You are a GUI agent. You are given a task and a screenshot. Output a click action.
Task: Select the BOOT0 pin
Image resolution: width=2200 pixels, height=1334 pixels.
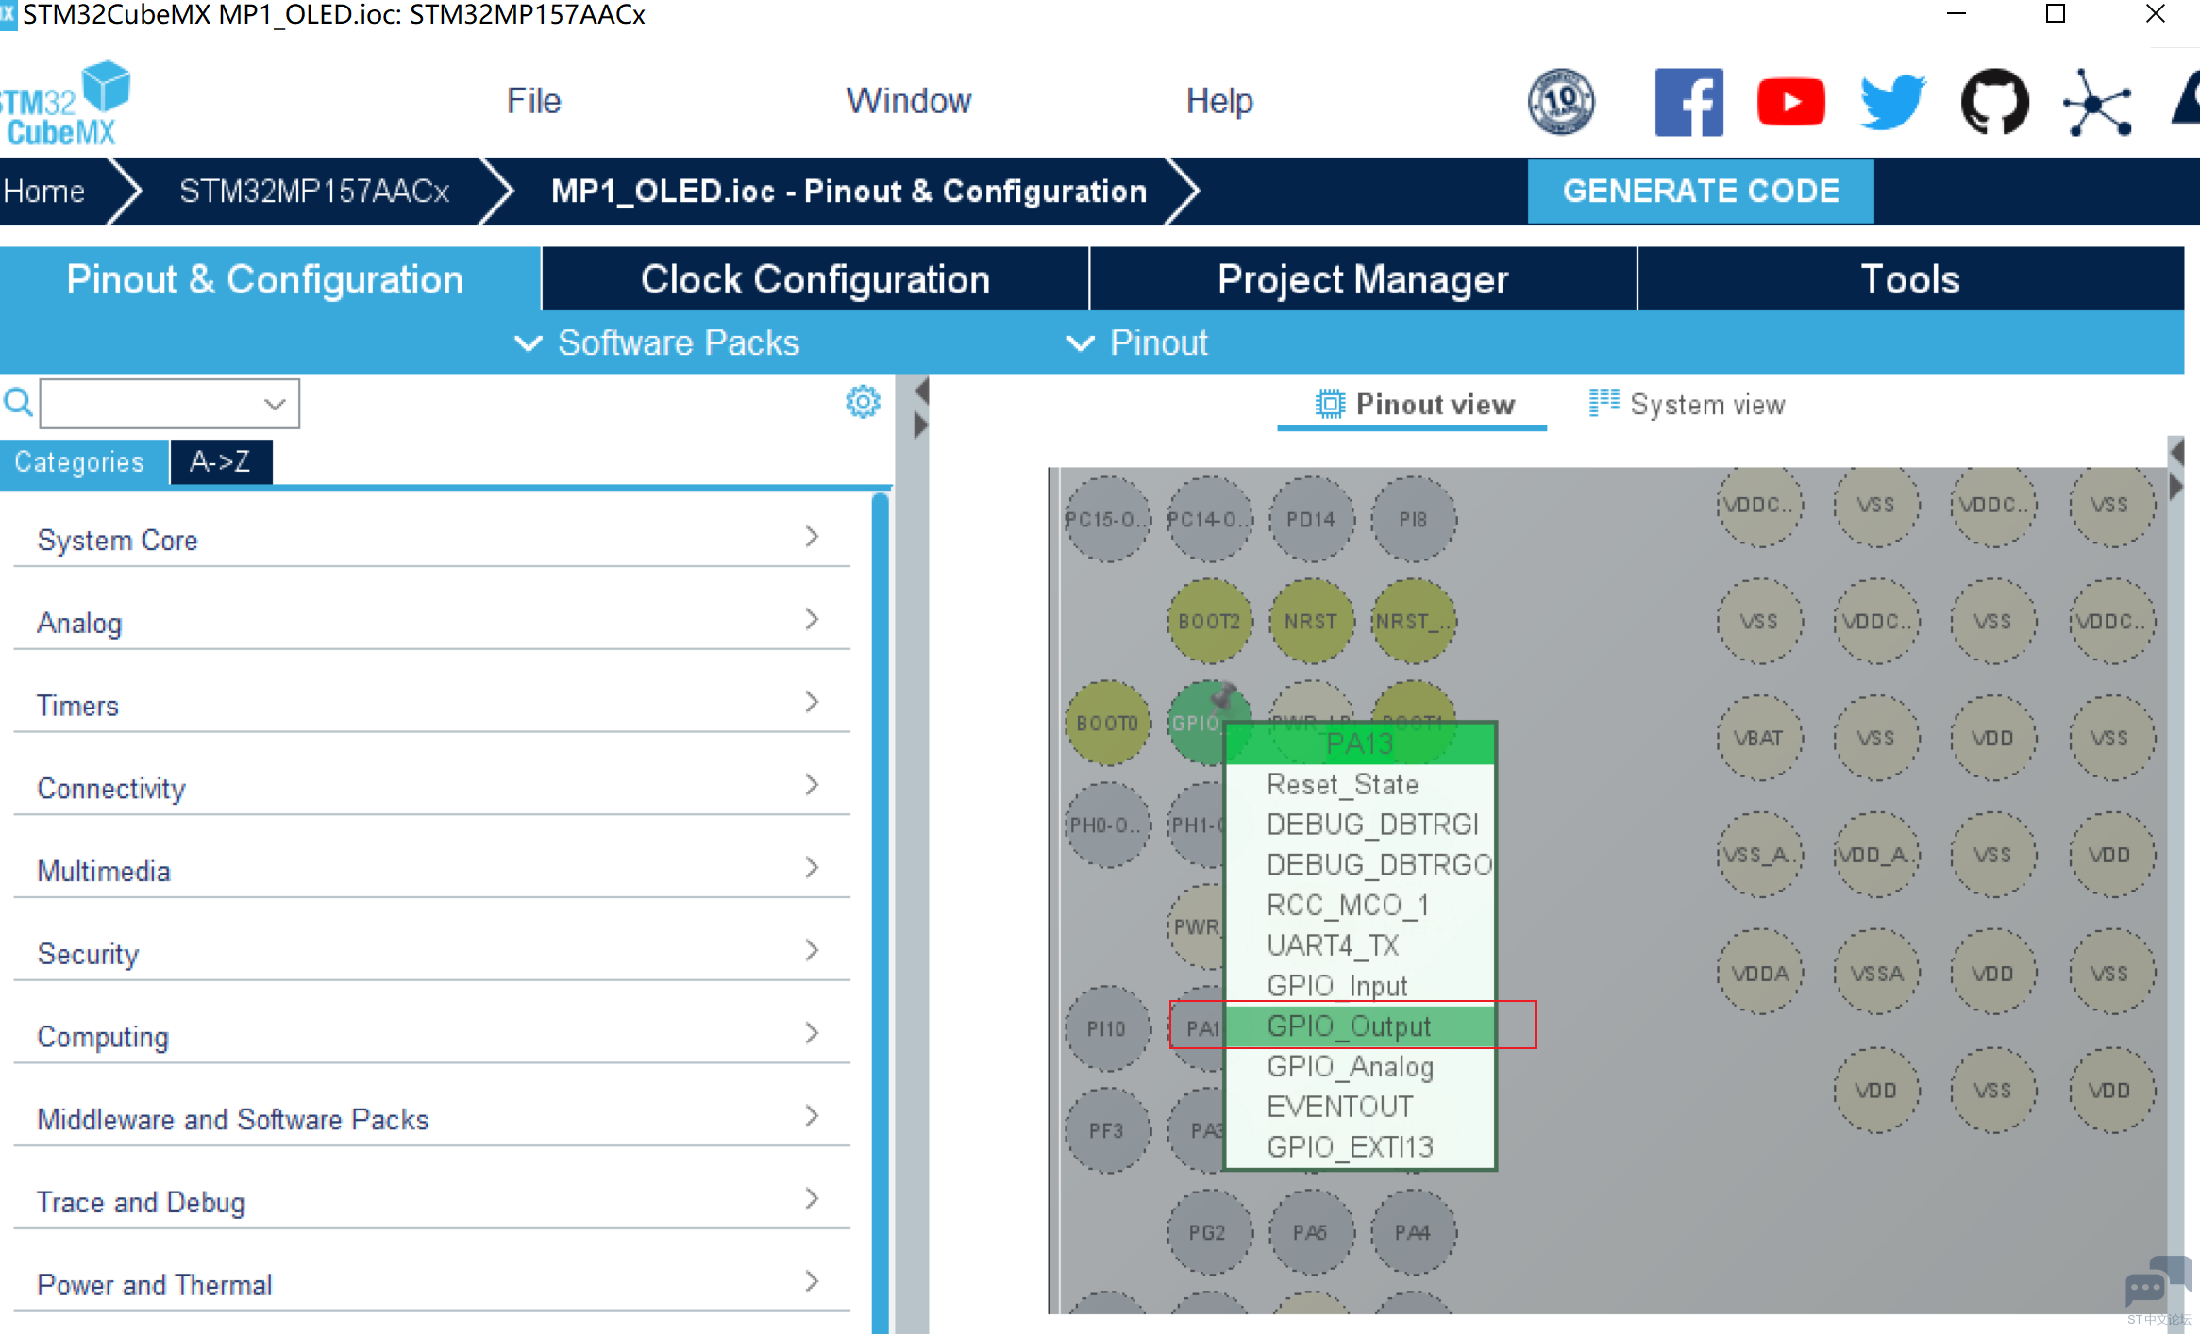[1107, 723]
